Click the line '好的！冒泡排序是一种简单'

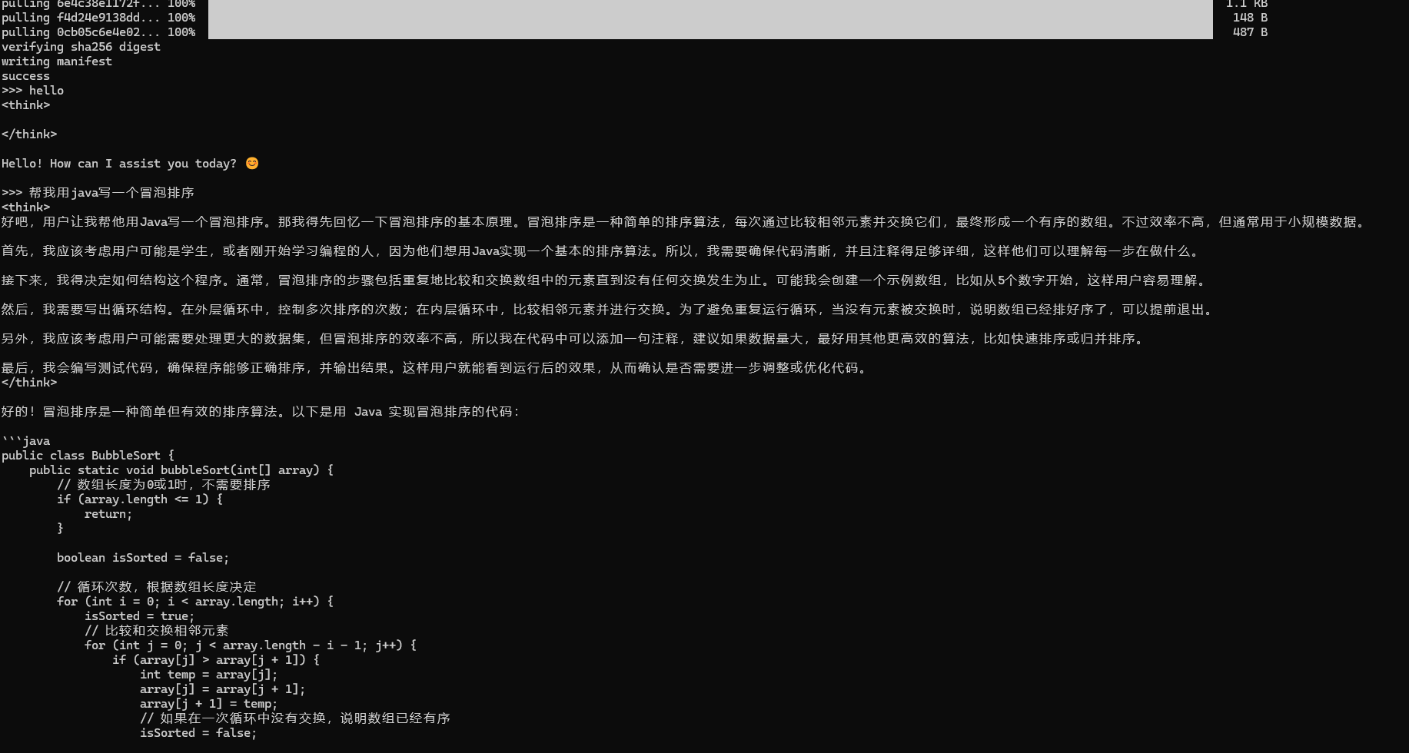click(x=261, y=412)
